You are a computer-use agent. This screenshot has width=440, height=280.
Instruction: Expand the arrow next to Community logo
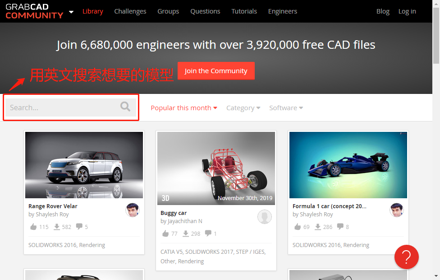[71, 12]
